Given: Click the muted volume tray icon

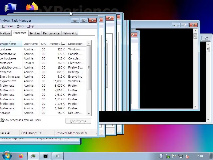Looking at the screenshot, I should [187, 156].
